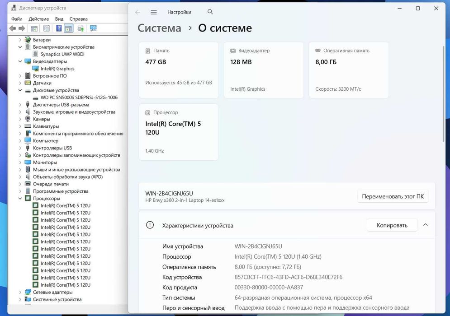
Task: Open the Память 477 GB storage card
Action: [179, 70]
